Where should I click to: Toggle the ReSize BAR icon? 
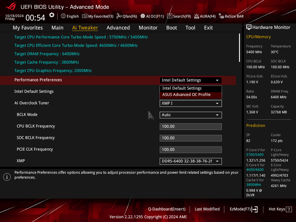tap(221, 16)
